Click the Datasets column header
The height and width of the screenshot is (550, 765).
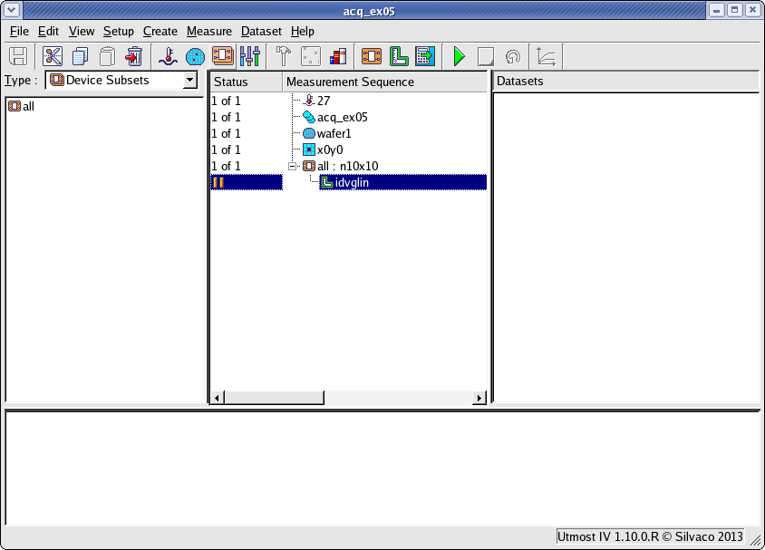(x=625, y=82)
